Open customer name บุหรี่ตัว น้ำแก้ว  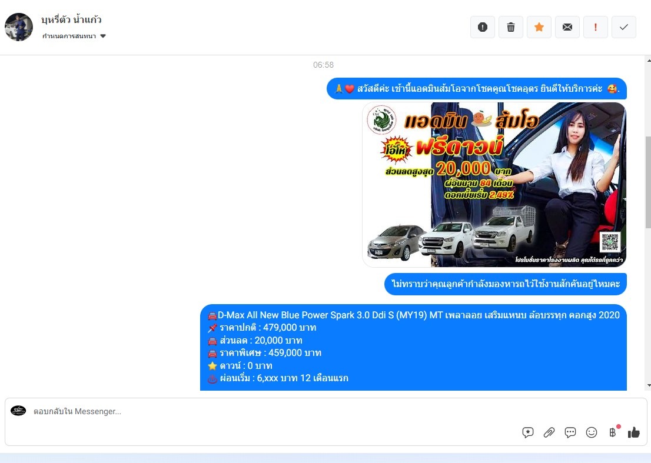click(71, 19)
